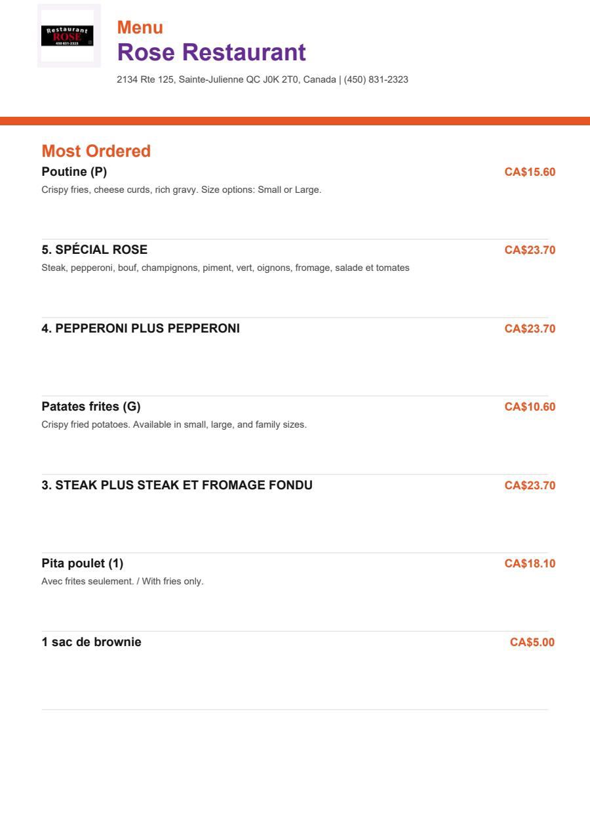Click the CA$23.70 price beside SPÉCIAL ROSE
The image size is (590, 835).
pos(530,250)
